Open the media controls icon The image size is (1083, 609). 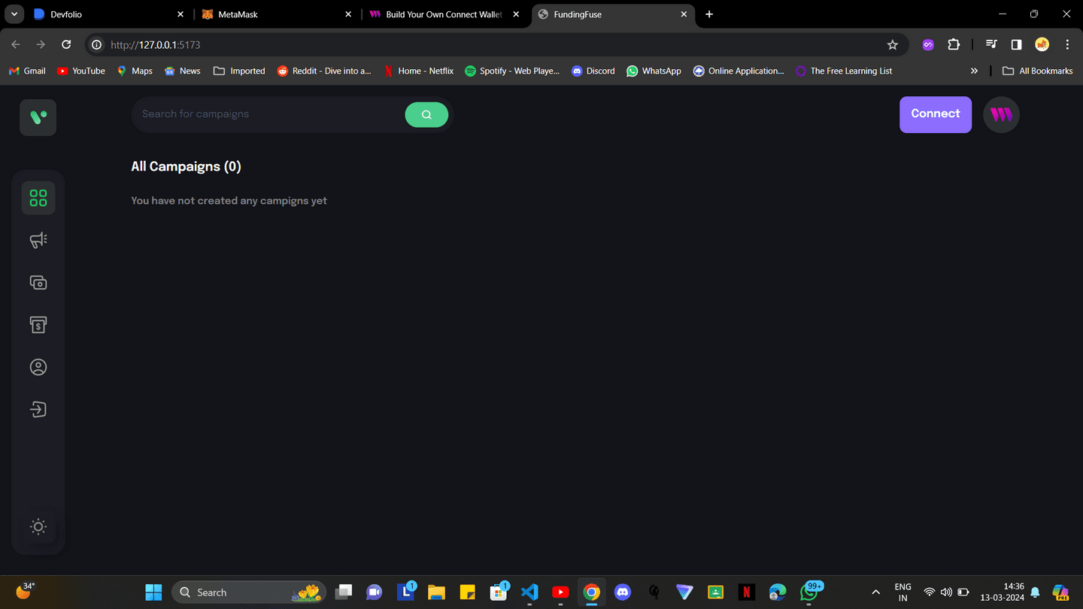tap(991, 45)
